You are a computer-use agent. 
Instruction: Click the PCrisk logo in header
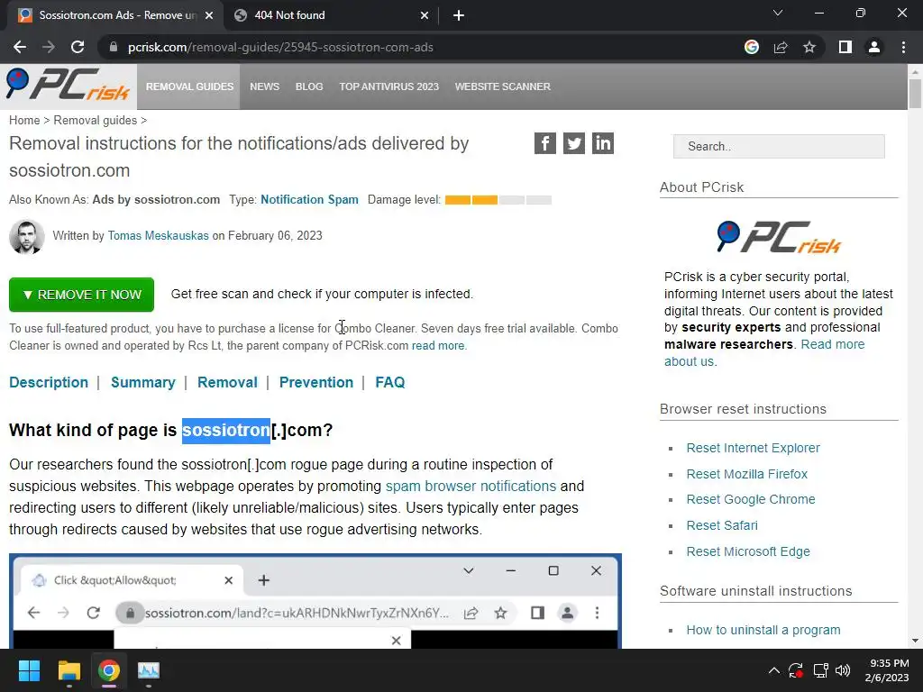pos(69,85)
